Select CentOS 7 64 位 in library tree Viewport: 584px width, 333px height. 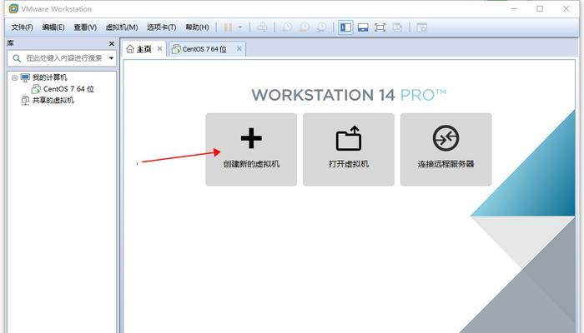pos(68,89)
